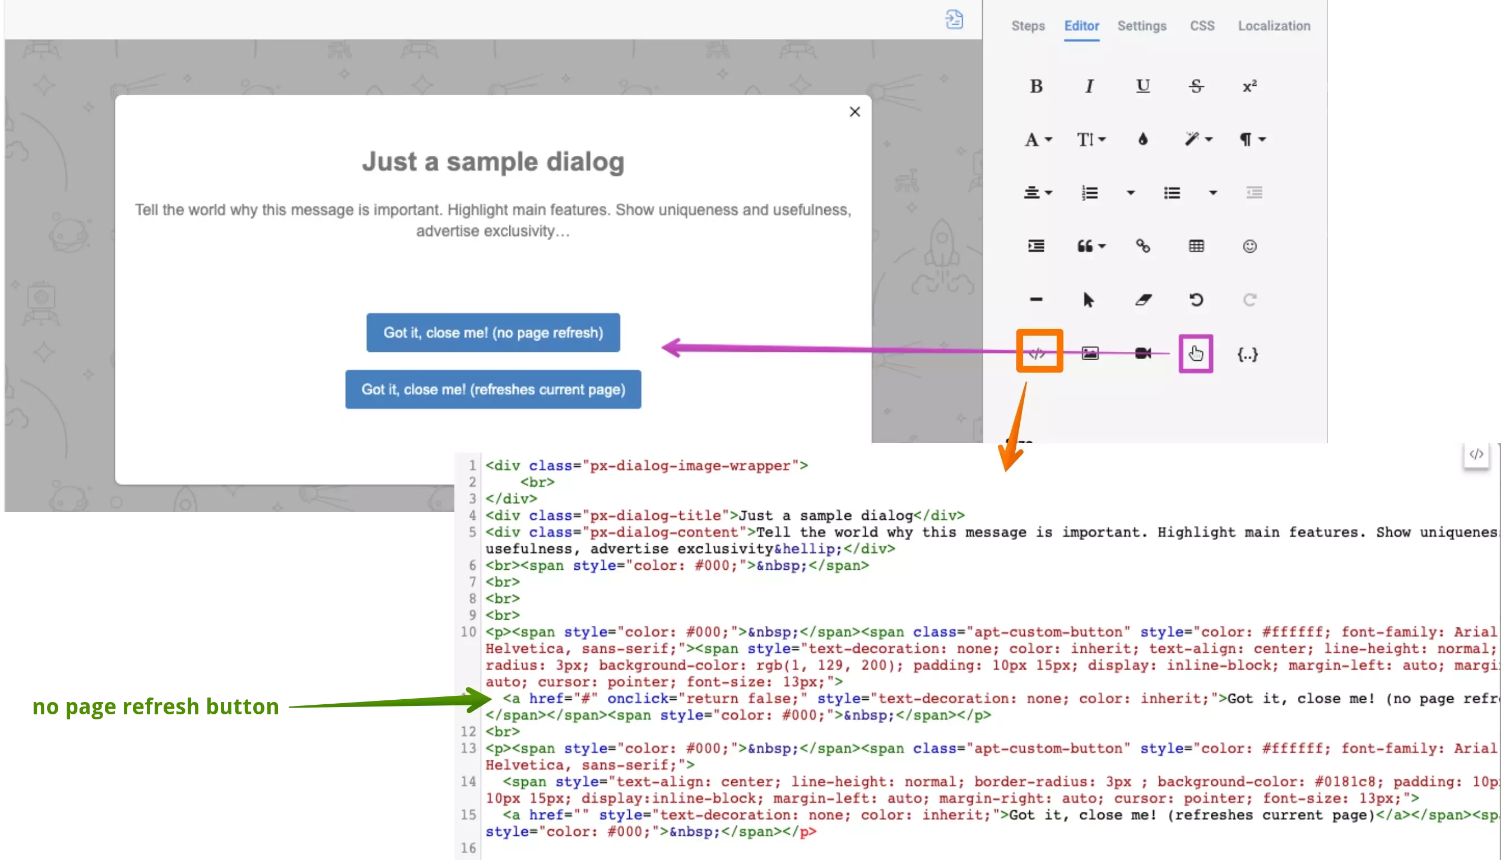Open the text color droplet picker
1501x860 pixels.
tap(1142, 140)
